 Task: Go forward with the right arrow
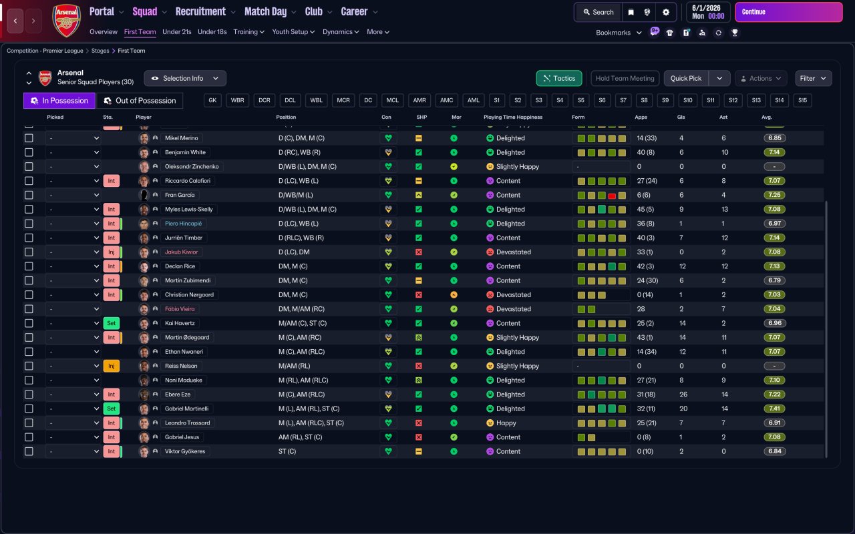point(33,21)
